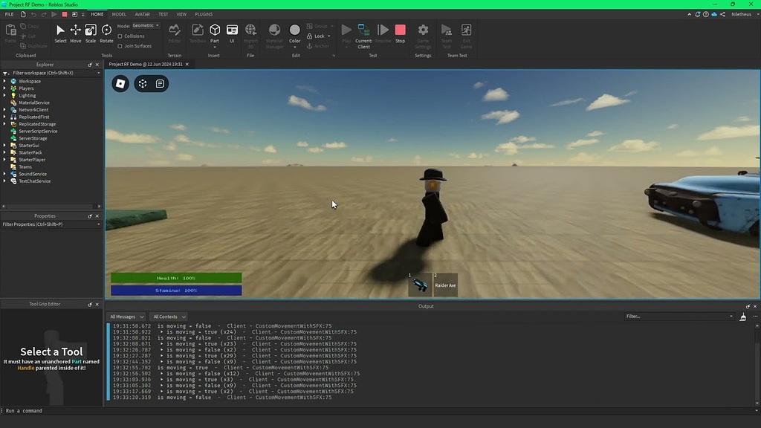Equip the Raider Axe from the hotbar

444,285
